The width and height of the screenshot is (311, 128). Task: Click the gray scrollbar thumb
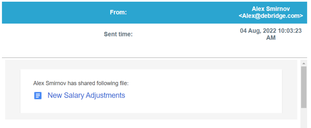(x=304, y=87)
